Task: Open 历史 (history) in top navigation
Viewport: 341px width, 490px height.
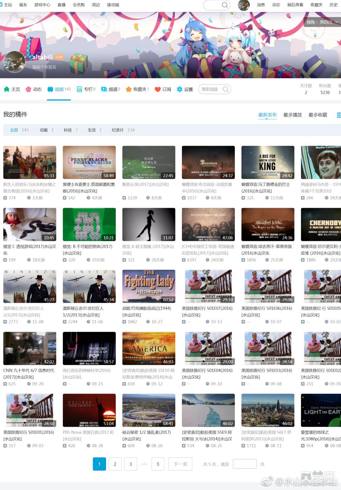Action: (x=333, y=5)
